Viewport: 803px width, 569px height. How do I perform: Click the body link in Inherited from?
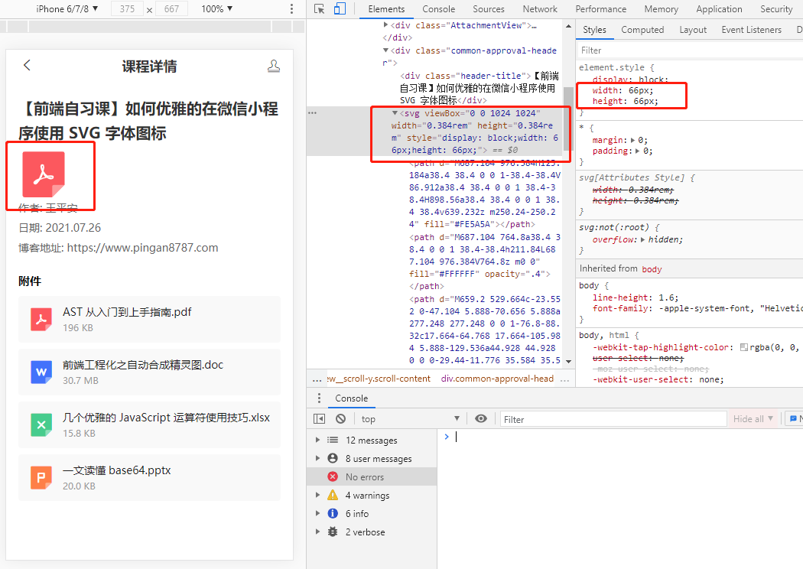[x=652, y=269]
